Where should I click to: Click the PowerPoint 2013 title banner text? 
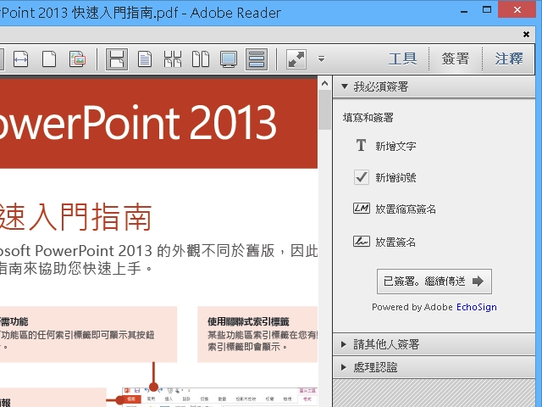[137, 122]
